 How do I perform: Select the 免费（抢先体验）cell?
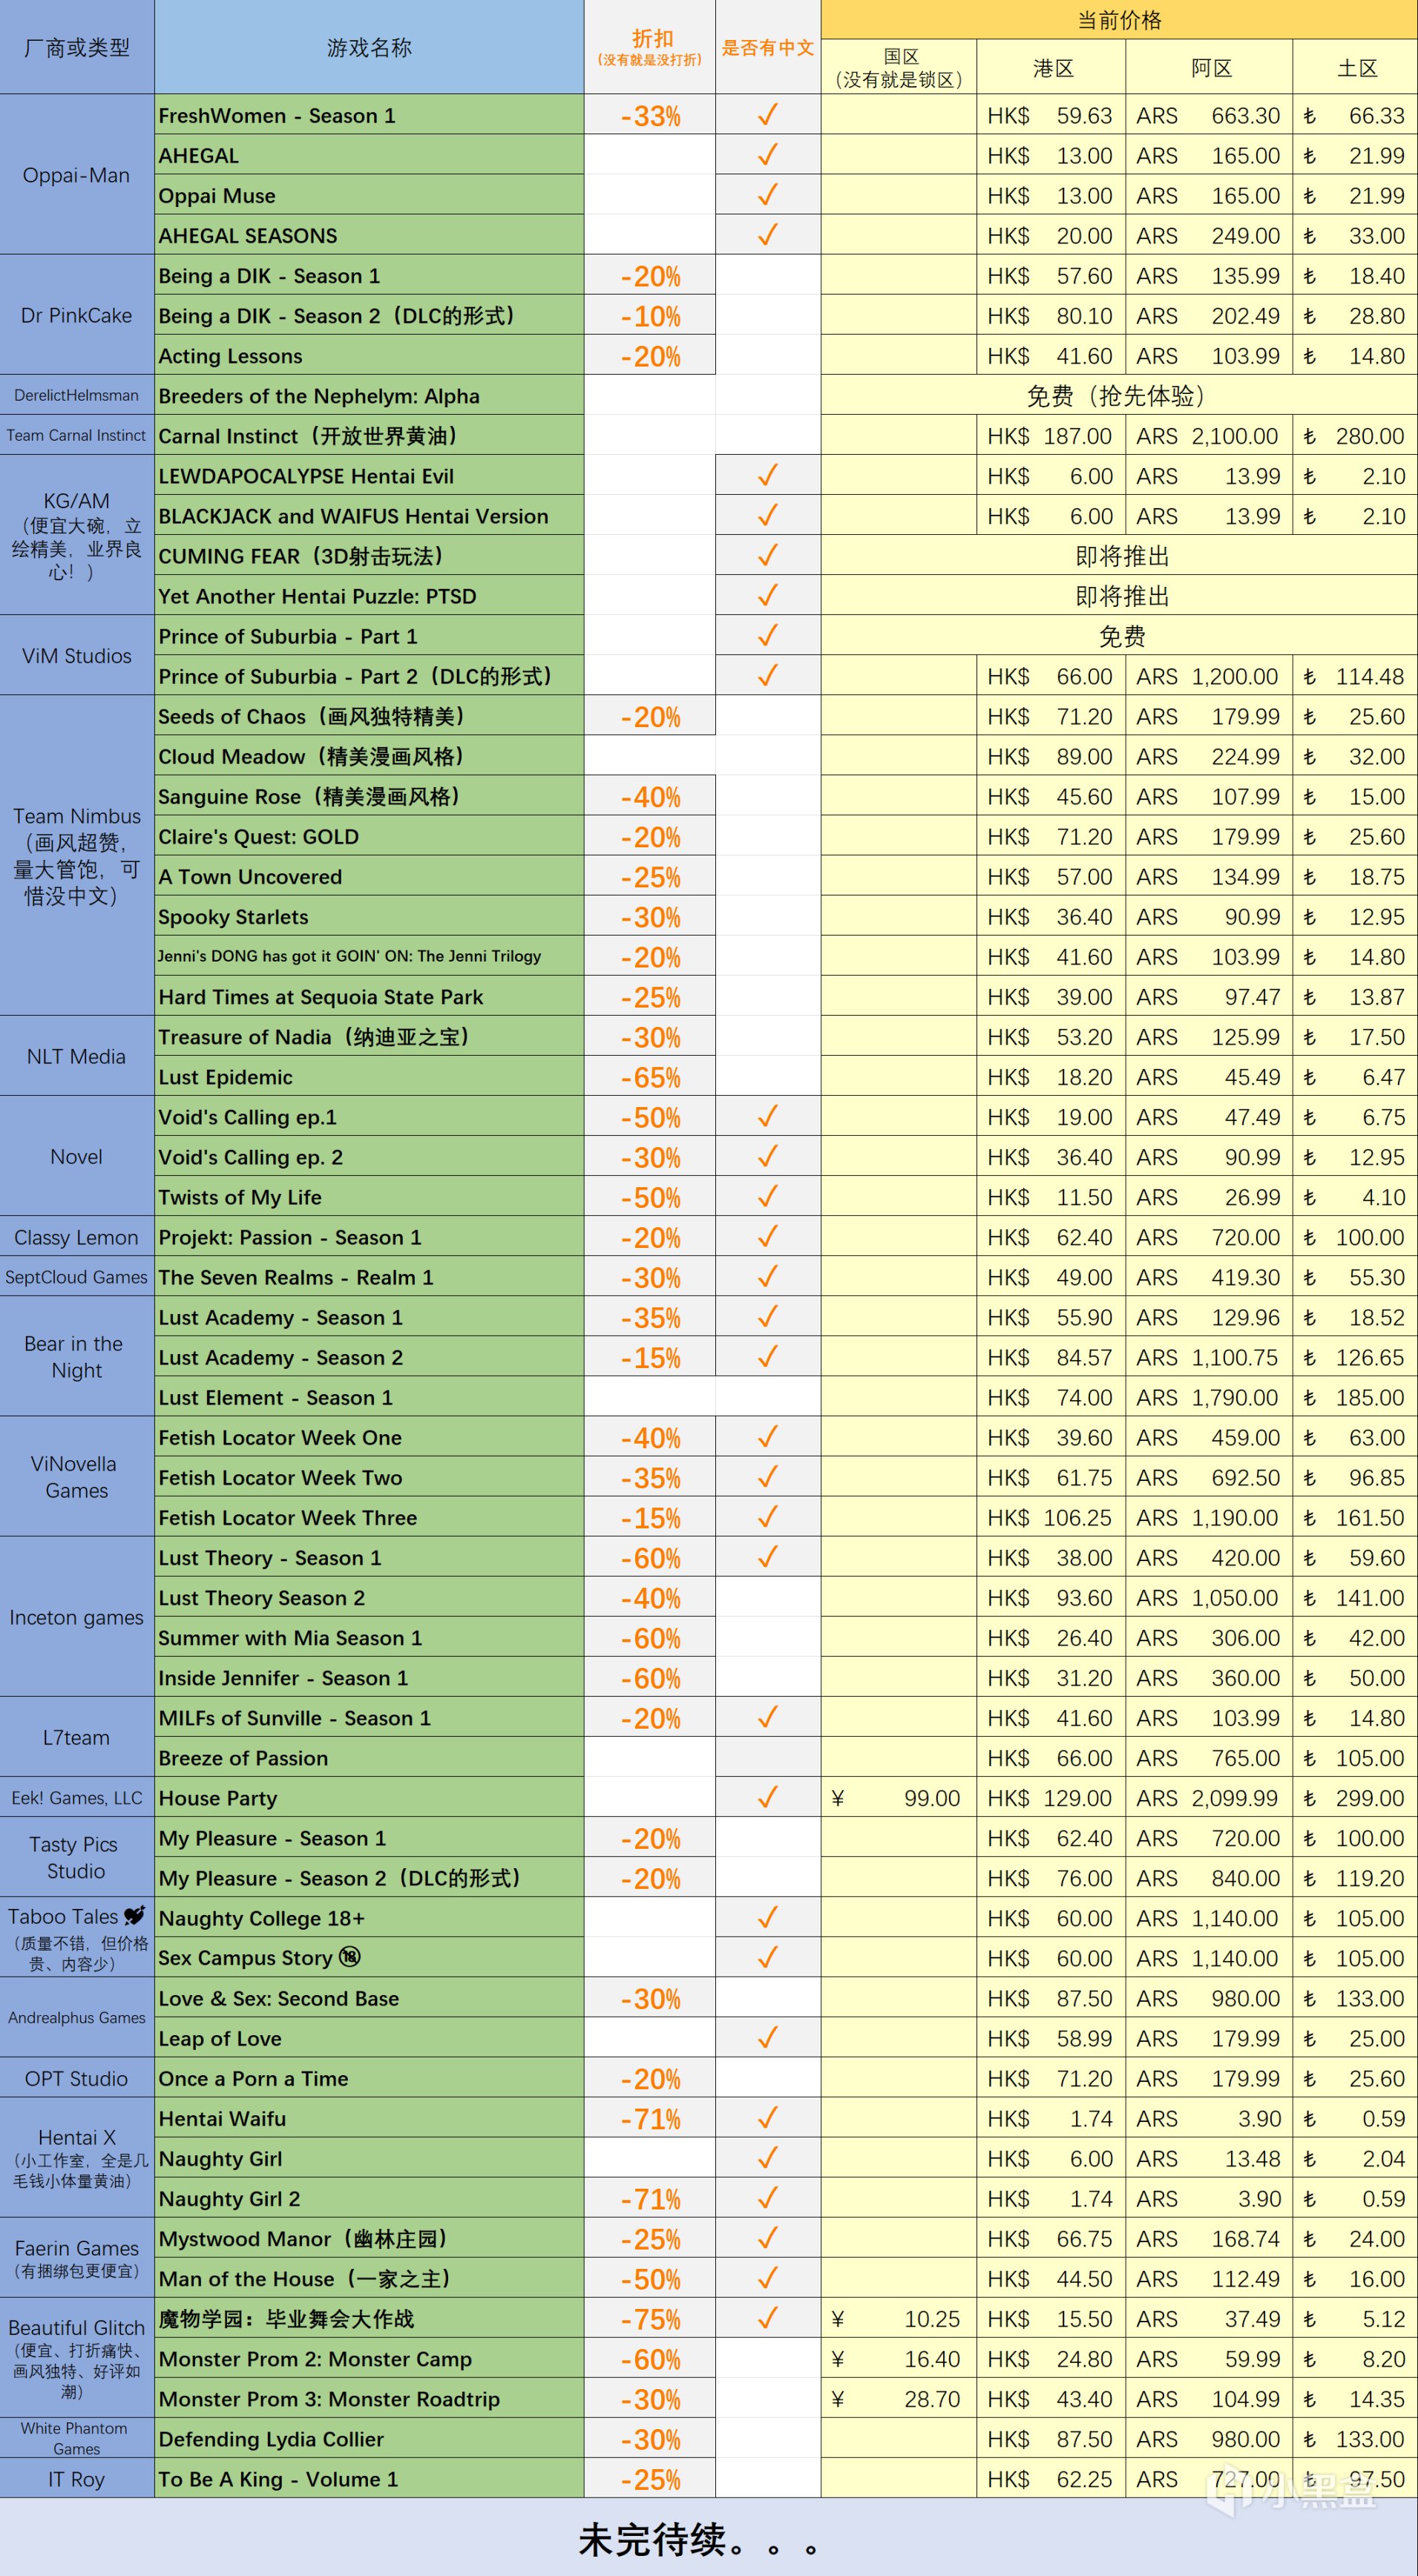1119,395
